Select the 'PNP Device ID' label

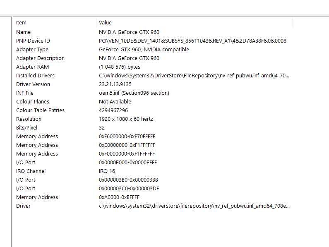coord(33,41)
